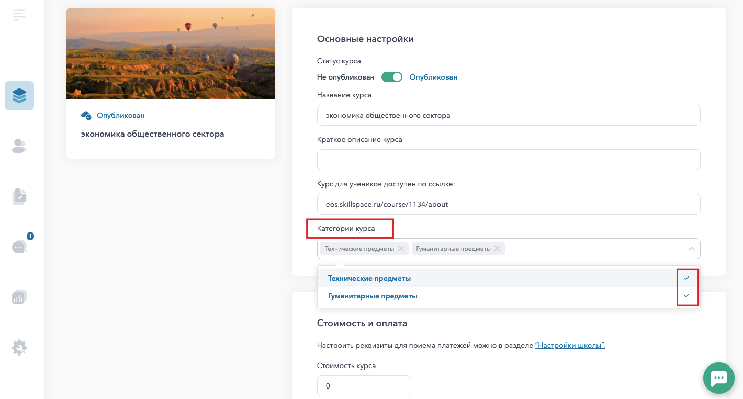Open the messages chat sidebar icon
The height and width of the screenshot is (399, 743).
tap(19, 247)
